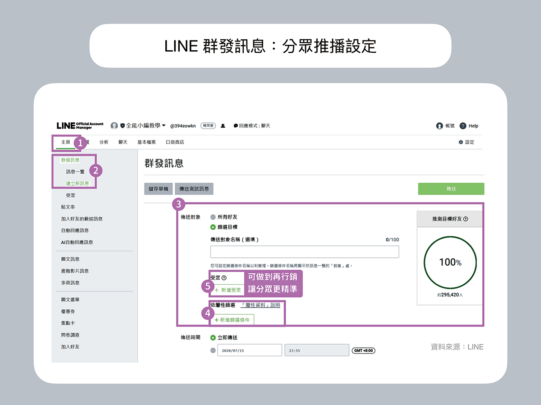
Task: Open 集點卡 in the sidebar
Action: pos(68,323)
